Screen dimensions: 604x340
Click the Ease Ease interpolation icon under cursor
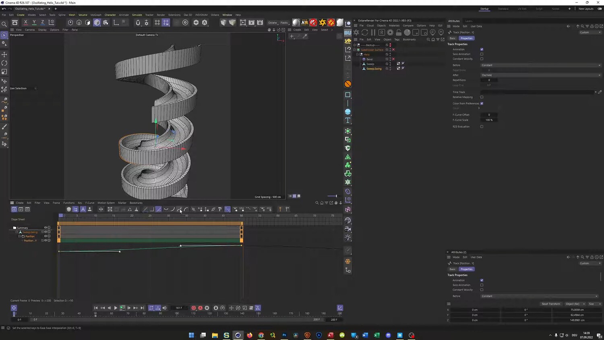point(180,209)
